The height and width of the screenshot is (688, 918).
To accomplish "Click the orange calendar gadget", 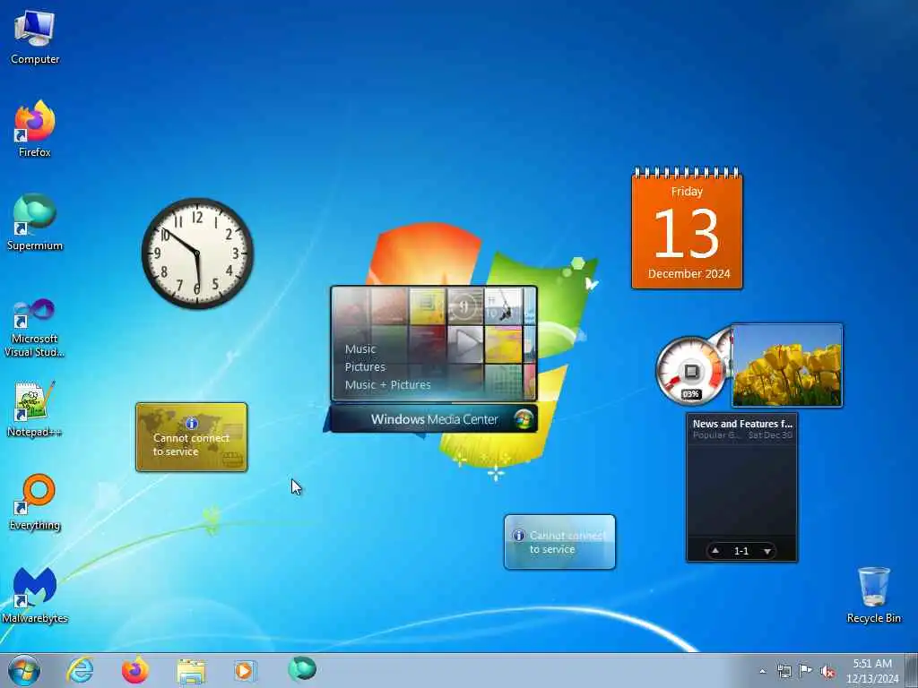I will click(x=687, y=228).
